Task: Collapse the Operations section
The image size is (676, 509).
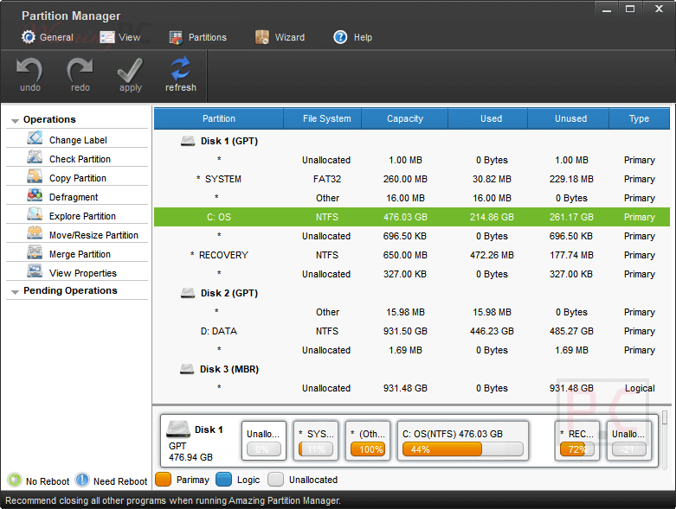Action: click(x=15, y=120)
